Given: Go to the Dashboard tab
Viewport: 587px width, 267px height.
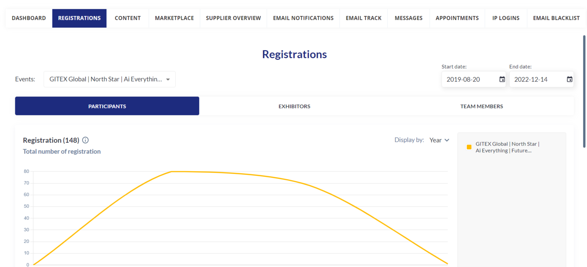Looking at the screenshot, I should click(x=29, y=18).
